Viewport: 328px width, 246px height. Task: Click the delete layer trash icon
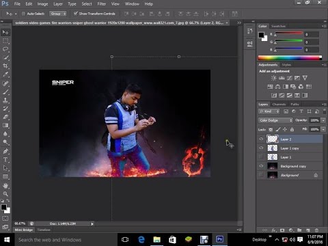(316, 230)
